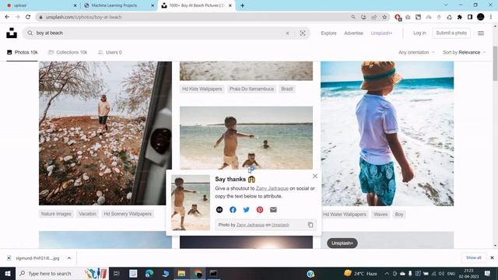
Task: Click the Log in link
Action: (419, 33)
